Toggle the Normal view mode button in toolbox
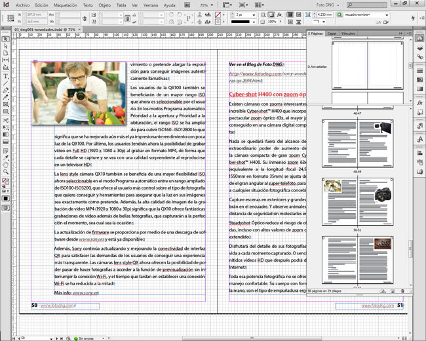The image size is (426, 341). pos(5,208)
